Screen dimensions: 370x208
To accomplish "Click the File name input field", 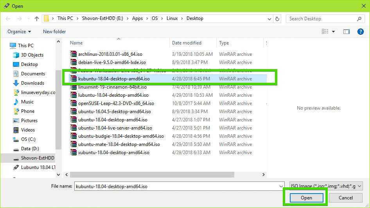I will pyautogui.click(x=178, y=187).
